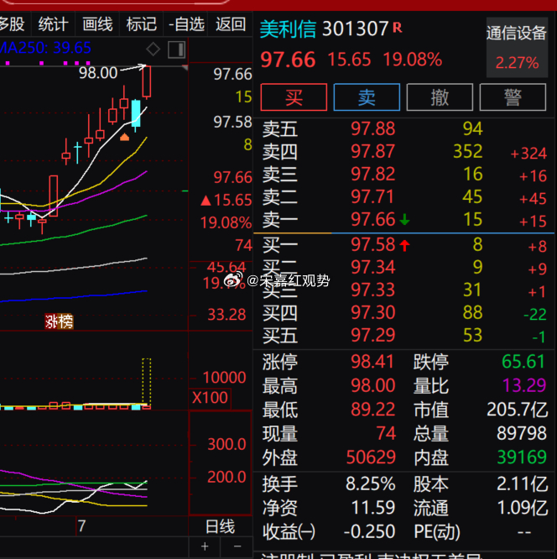This screenshot has width=557, height=559.
Task: Select the 卖一 price 97.66
Action: [x=372, y=220]
